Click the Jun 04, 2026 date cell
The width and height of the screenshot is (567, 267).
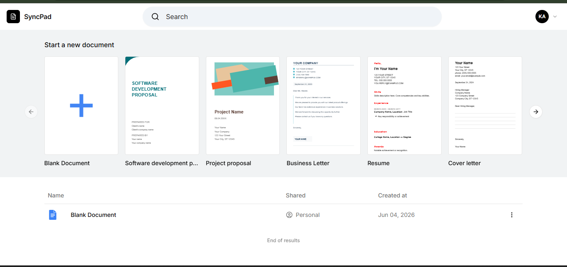click(x=396, y=215)
